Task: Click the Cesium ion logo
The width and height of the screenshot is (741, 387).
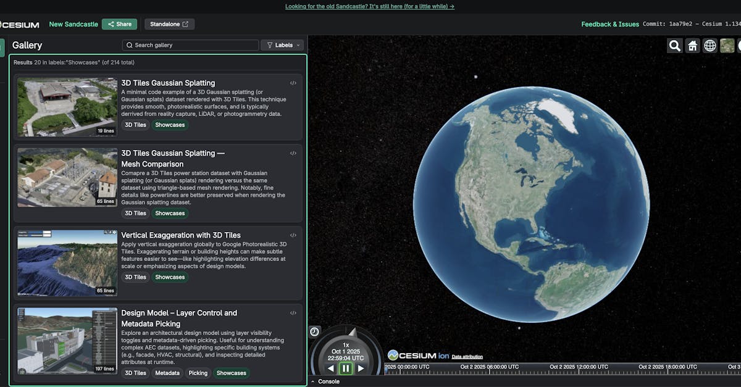Action: click(x=418, y=356)
